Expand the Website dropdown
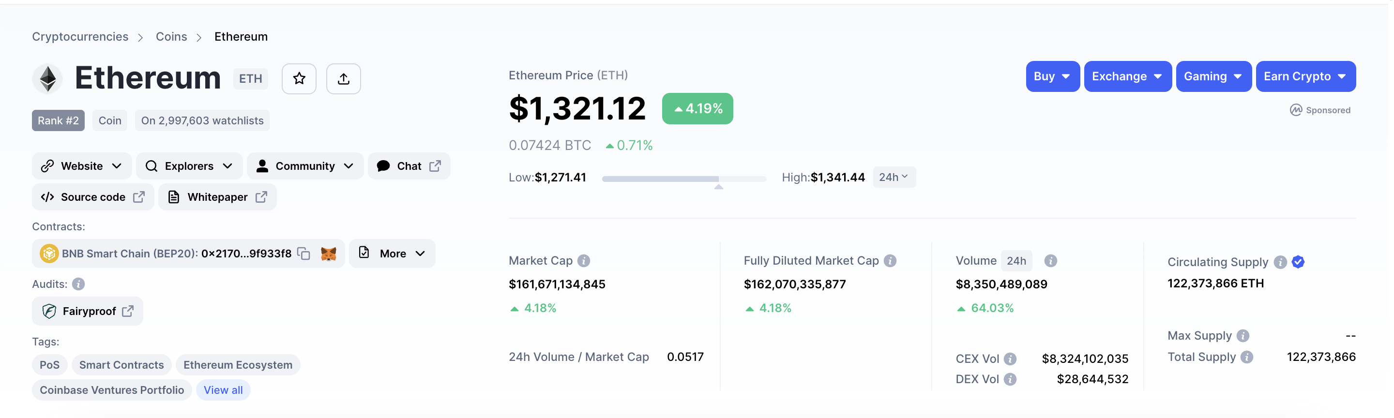The width and height of the screenshot is (1394, 418). pos(82,166)
